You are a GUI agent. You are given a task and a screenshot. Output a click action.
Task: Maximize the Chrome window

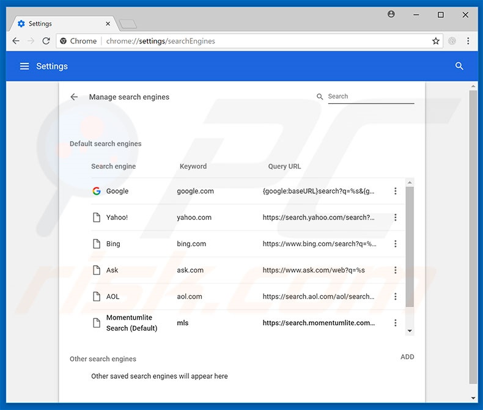click(441, 15)
